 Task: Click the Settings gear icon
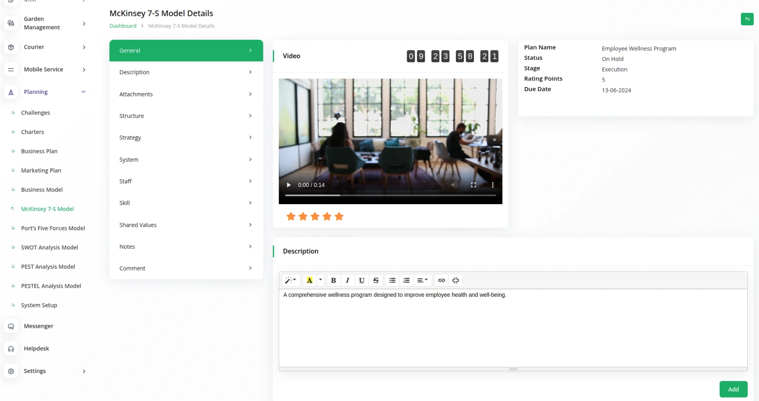click(x=11, y=371)
